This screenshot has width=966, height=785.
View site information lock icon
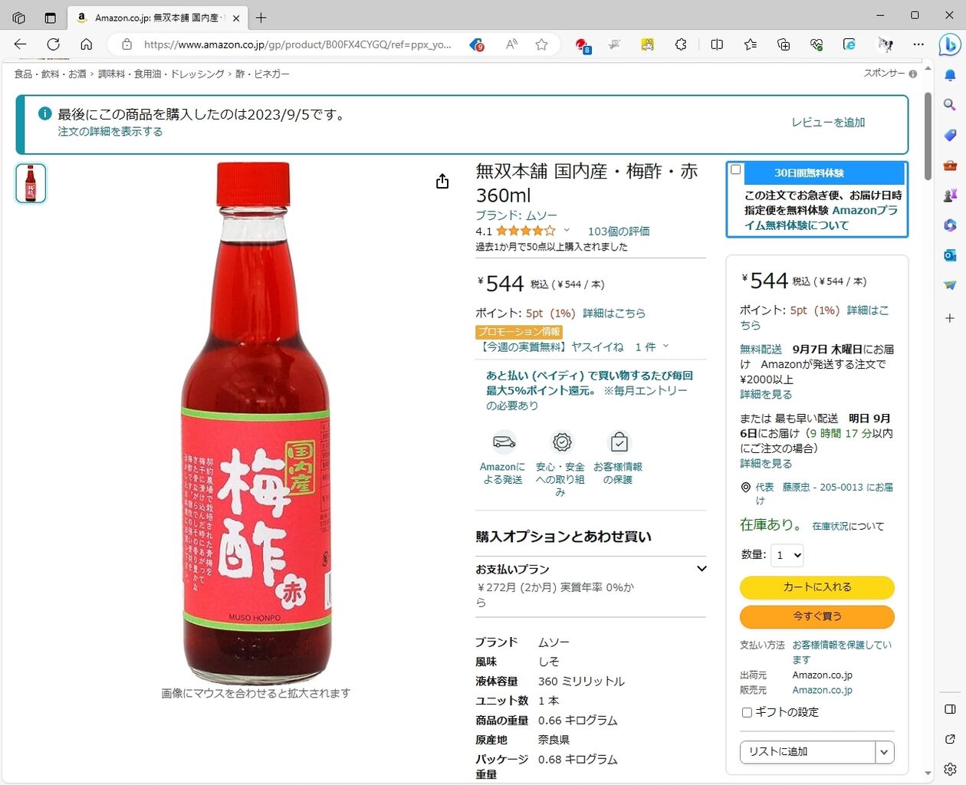(127, 44)
